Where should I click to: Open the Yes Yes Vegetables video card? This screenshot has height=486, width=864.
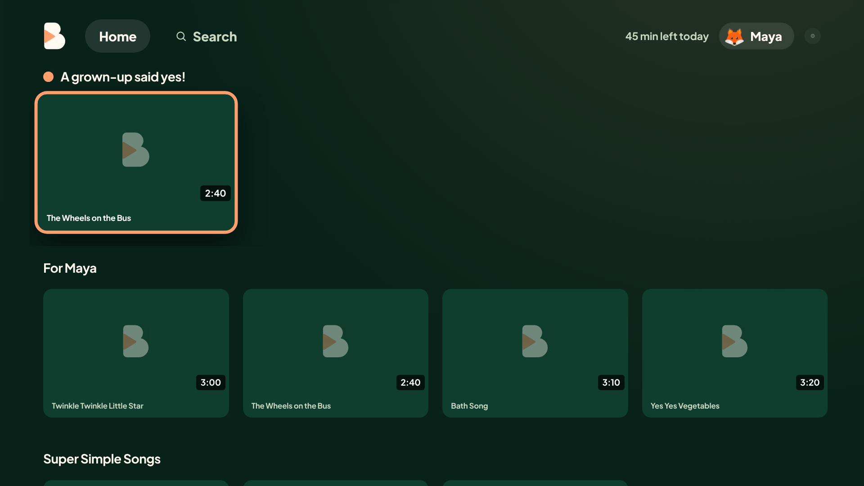(735, 353)
